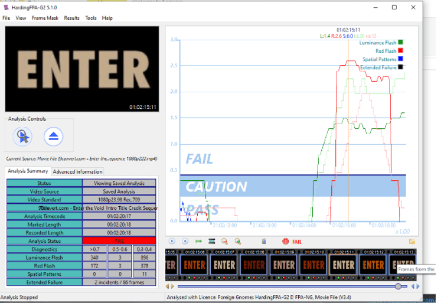Click the Current Source movie file text
This screenshot has width=437, height=307.
(82, 158)
